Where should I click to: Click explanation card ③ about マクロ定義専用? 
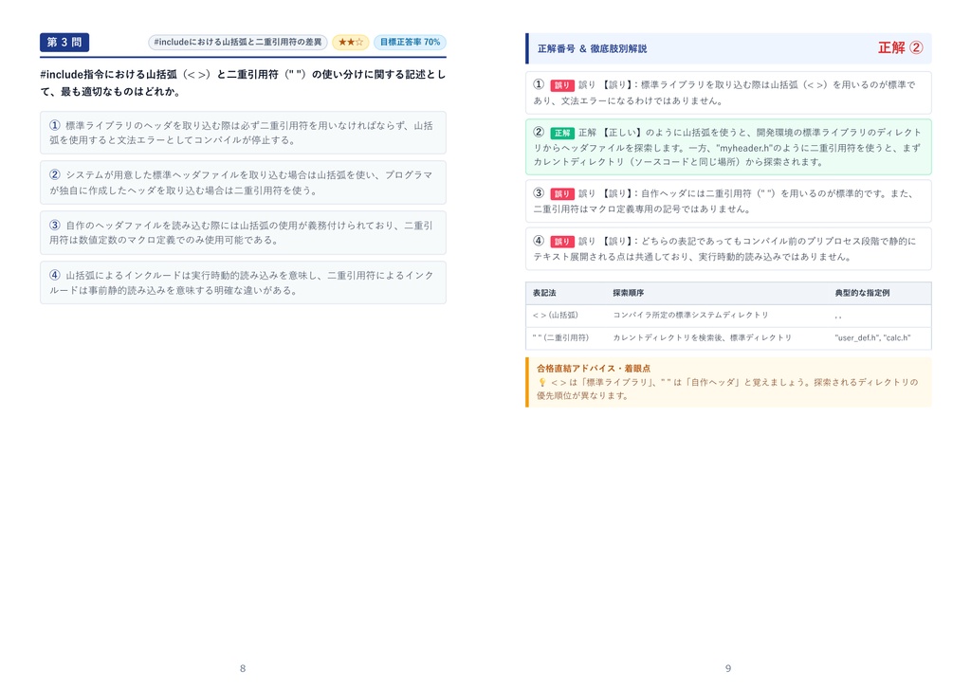point(728,201)
